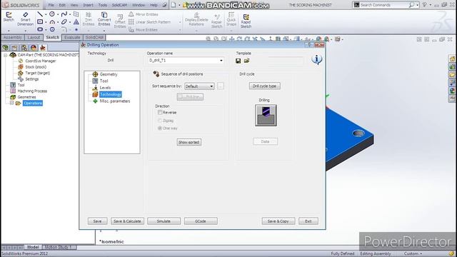457x257 pixels.
Task: Click the Exit button in dialog
Action: (308, 221)
